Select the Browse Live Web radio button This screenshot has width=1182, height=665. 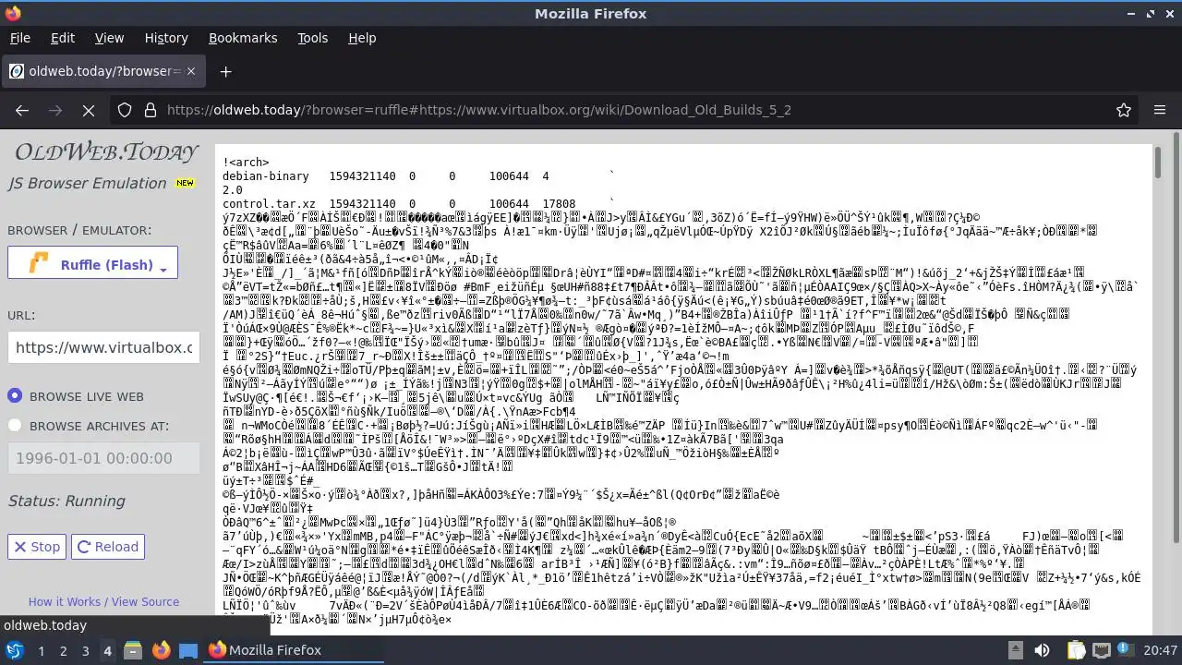[15, 396]
